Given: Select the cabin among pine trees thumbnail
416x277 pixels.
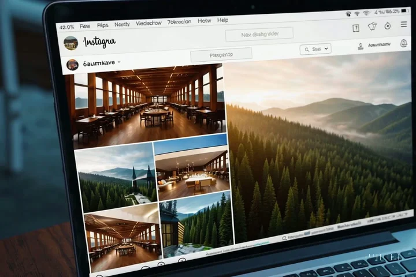Looking at the screenshot, I should [197, 225].
